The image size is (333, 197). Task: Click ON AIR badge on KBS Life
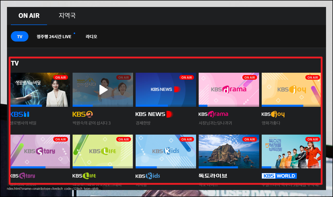pyautogui.click(x=124, y=139)
